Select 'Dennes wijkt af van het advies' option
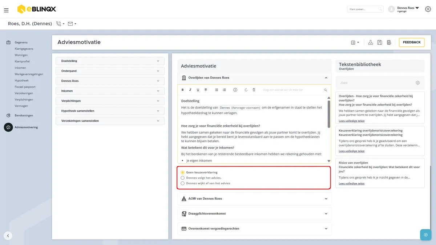The height and width of the screenshot is (245, 436). pyautogui.click(x=182, y=183)
